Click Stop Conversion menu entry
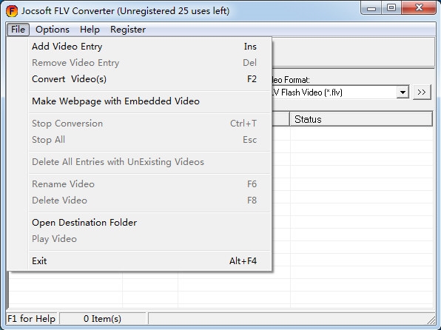 coord(150,124)
